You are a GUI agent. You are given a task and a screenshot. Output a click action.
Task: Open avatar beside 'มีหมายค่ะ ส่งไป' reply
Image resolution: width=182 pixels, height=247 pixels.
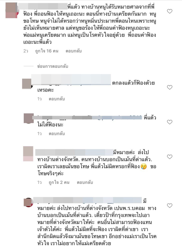28,154
